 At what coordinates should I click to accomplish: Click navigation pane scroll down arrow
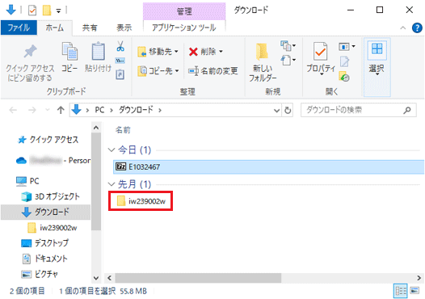96,278
